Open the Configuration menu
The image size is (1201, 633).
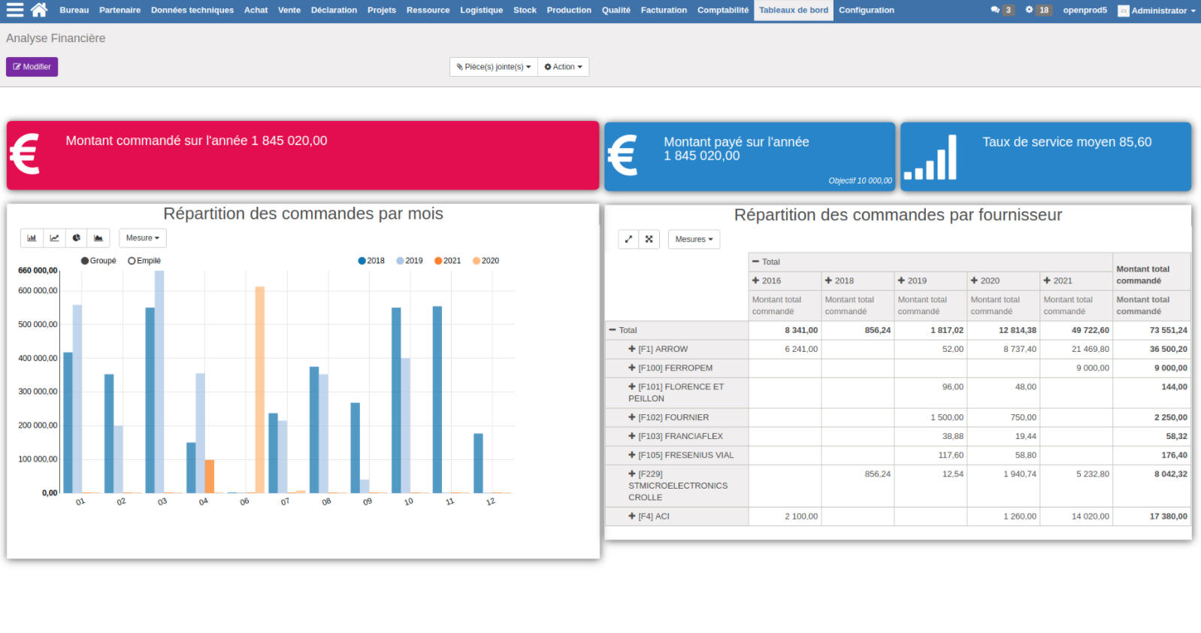867,11
